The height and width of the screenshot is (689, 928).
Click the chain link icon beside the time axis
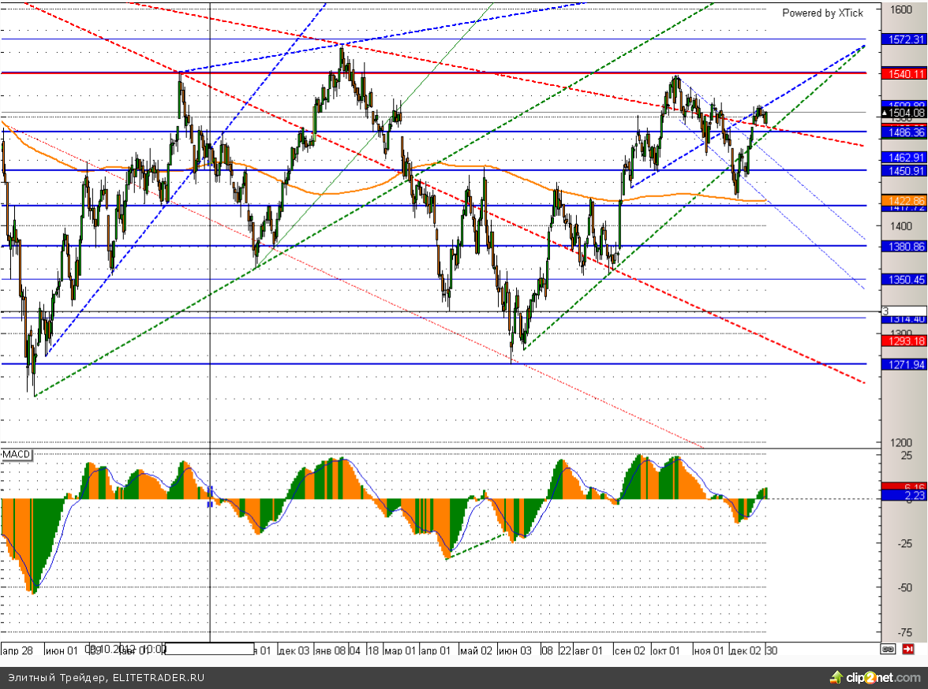pos(888,649)
